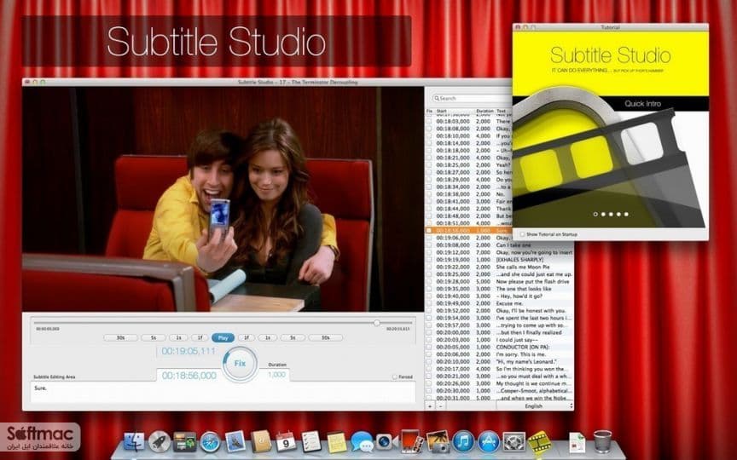Image resolution: width=737 pixels, height=460 pixels.
Task: Select row 'CONDUCTOR [ON PA]:'
Action: point(500,347)
